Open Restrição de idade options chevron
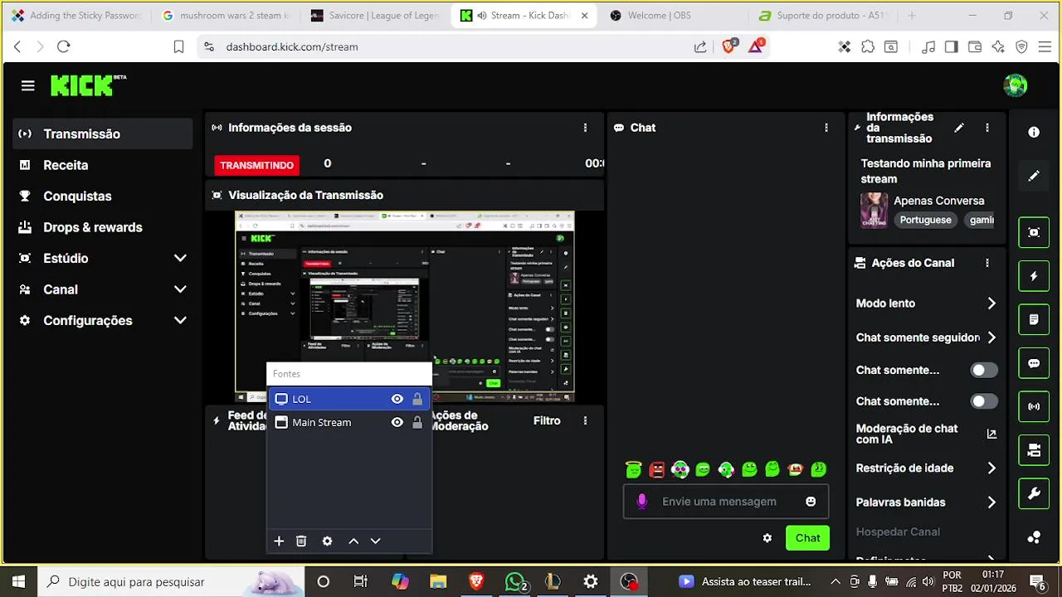Viewport: 1062px width, 597px height. point(991,468)
